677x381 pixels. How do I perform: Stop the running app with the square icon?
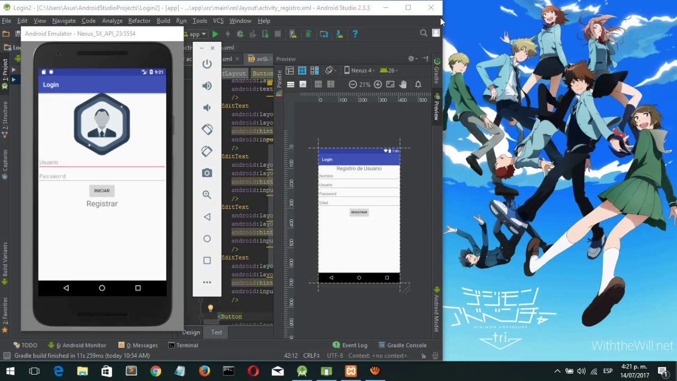(278, 34)
